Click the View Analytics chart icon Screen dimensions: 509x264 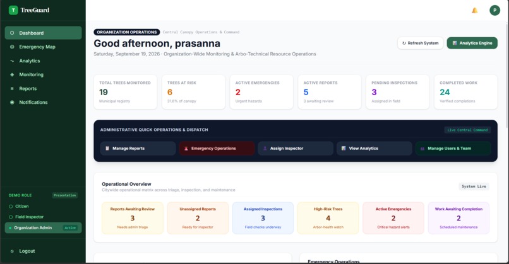(344, 148)
